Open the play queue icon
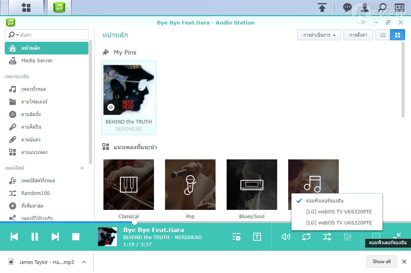 236,237
